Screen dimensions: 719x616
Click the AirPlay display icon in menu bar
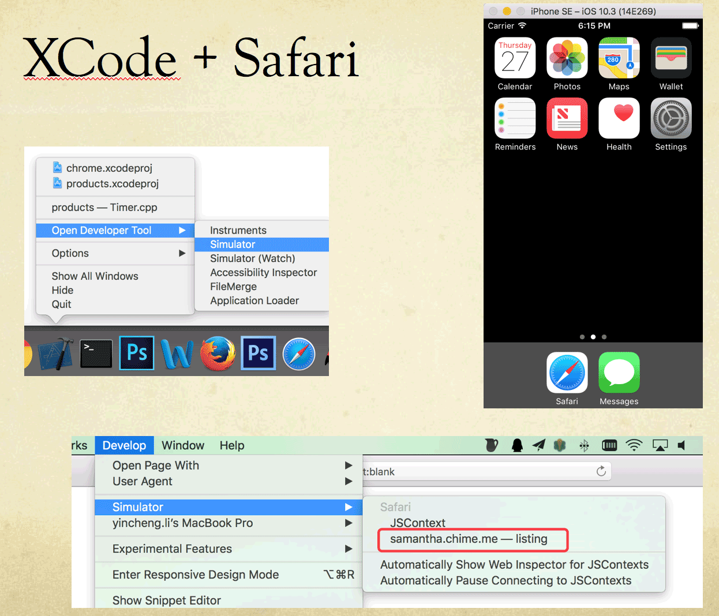pyautogui.click(x=660, y=445)
